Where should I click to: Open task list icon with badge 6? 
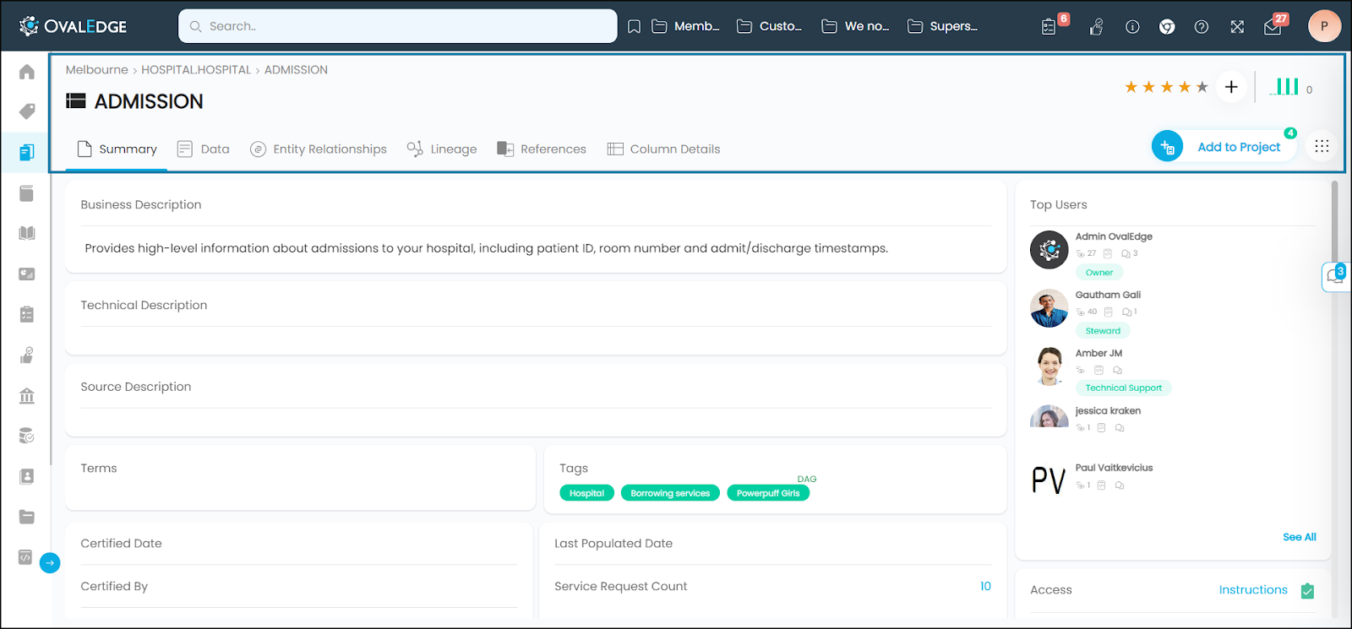click(x=1049, y=27)
